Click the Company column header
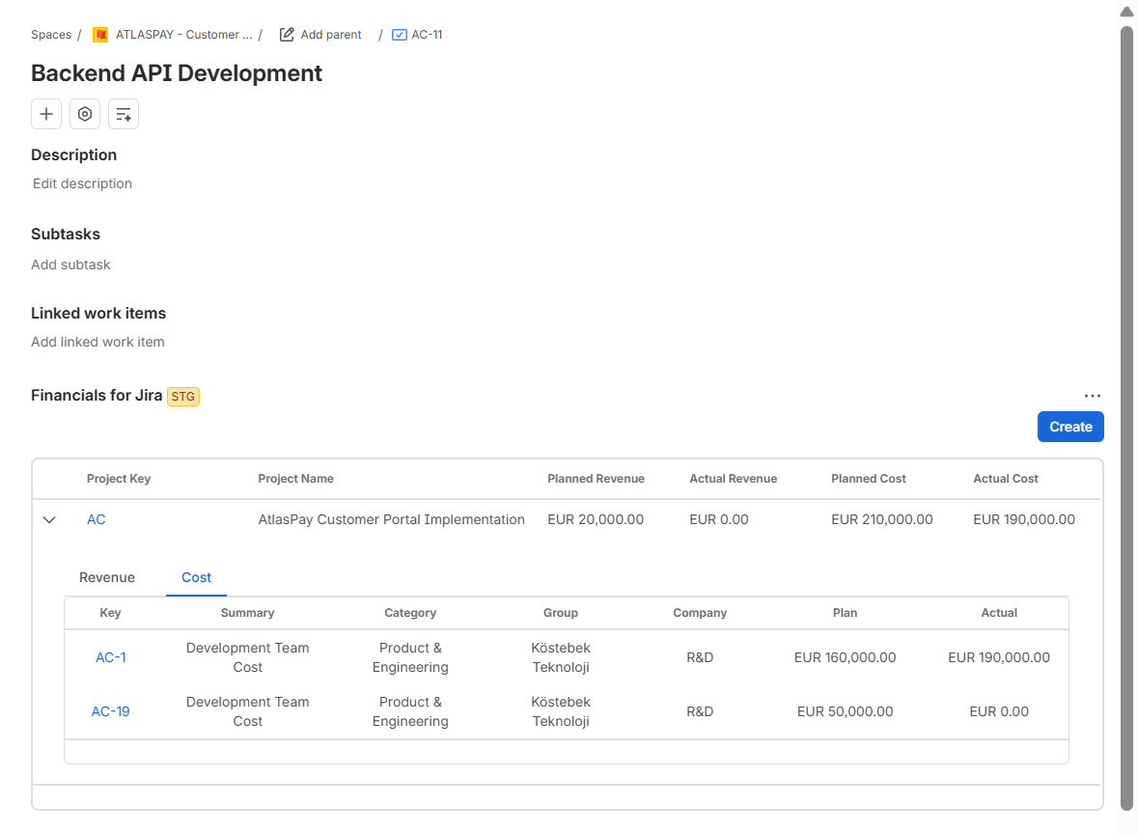 pos(700,613)
